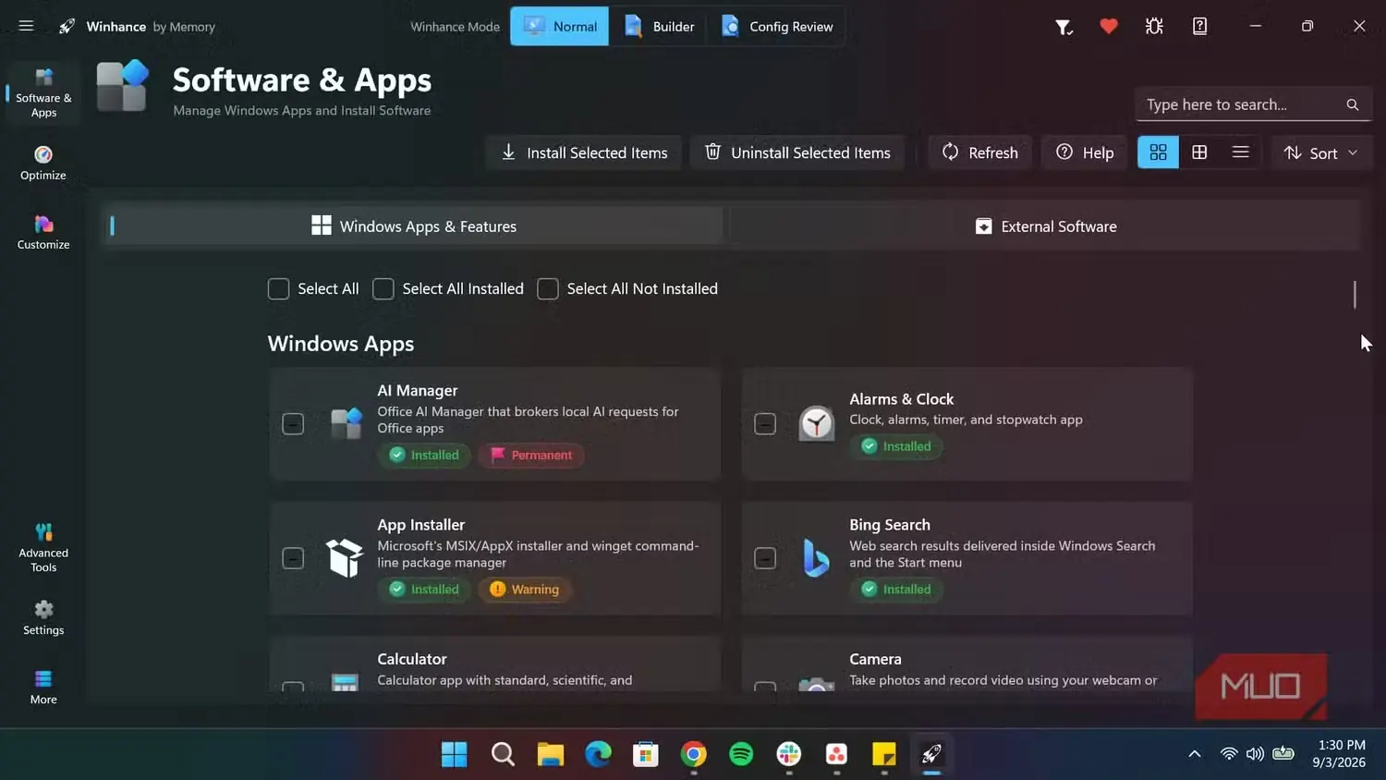The width and height of the screenshot is (1386, 780).
Task: Click the Calculator app title
Action: [x=412, y=659]
